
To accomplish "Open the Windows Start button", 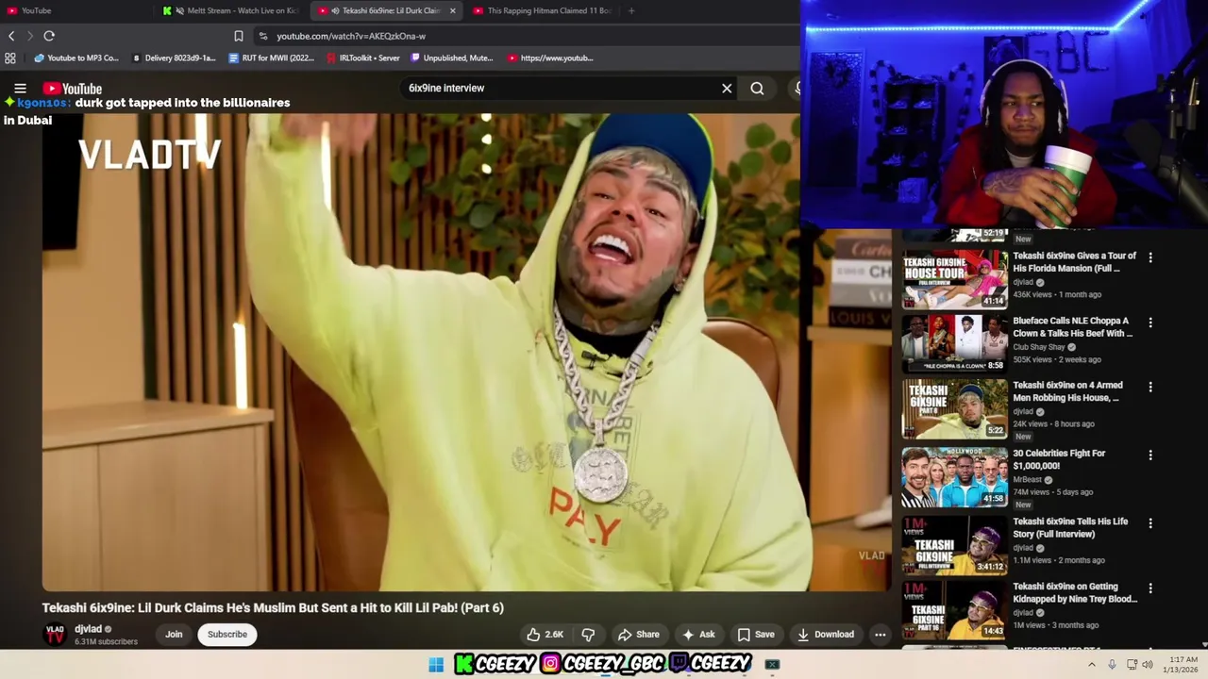I will 436,665.
